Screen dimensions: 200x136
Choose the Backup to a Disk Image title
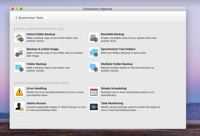pos(43,49)
